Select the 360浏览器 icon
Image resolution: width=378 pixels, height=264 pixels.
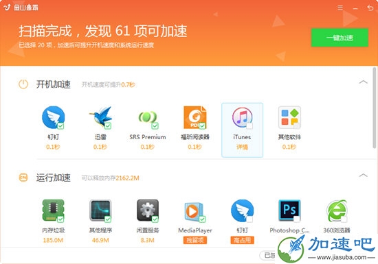pos(337,211)
